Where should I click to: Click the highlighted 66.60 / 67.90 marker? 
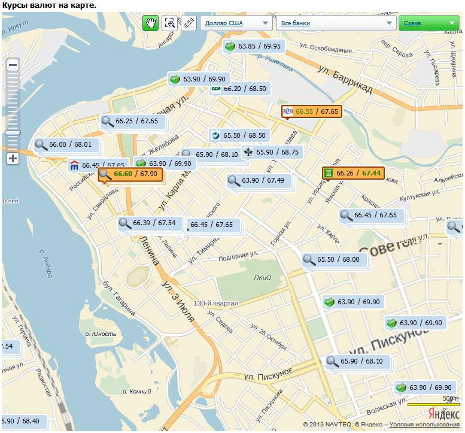[x=130, y=174]
